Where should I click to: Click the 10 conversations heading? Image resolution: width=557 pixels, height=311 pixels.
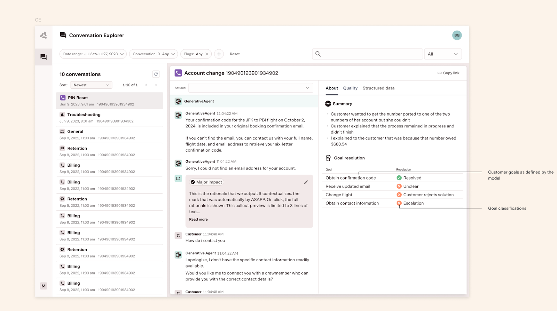coord(80,74)
